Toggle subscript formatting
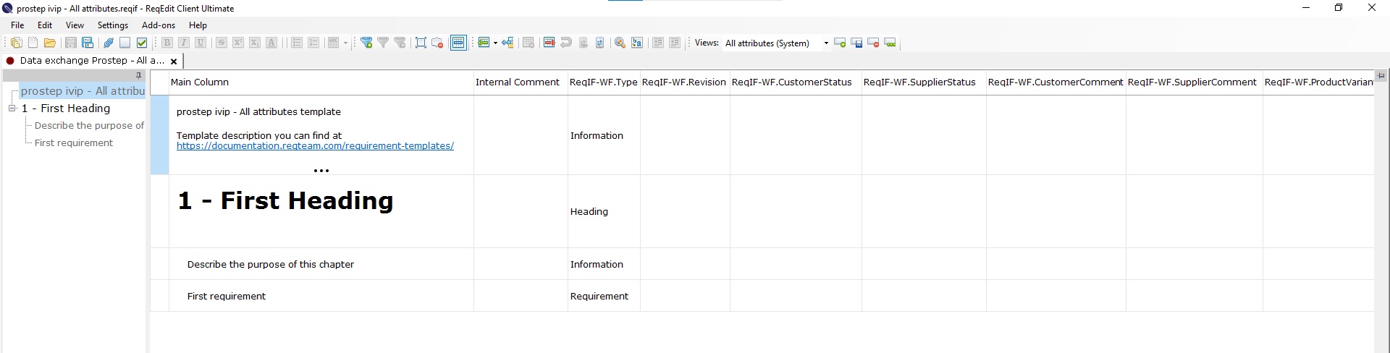The width and height of the screenshot is (1390, 353). point(255,43)
